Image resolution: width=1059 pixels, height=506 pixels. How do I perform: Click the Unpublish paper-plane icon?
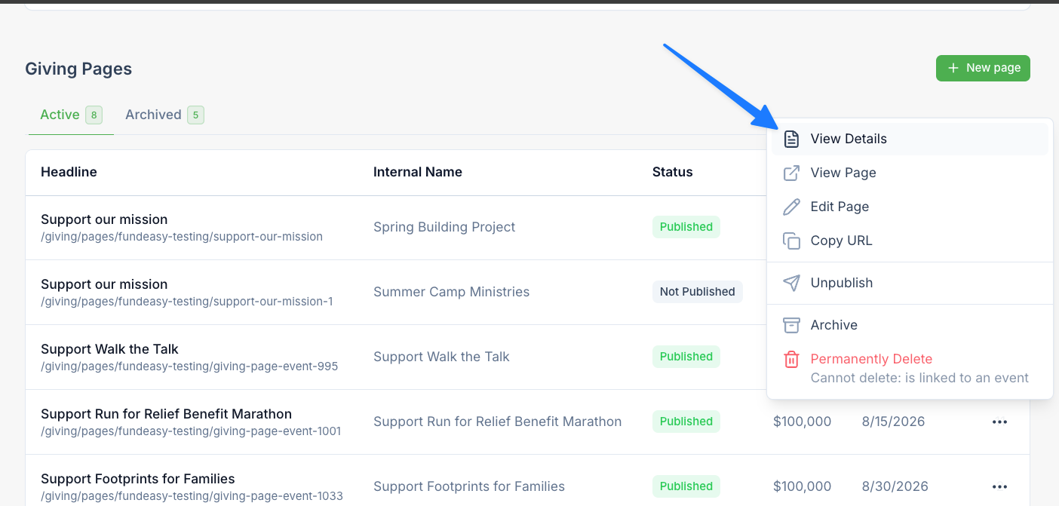click(x=791, y=283)
